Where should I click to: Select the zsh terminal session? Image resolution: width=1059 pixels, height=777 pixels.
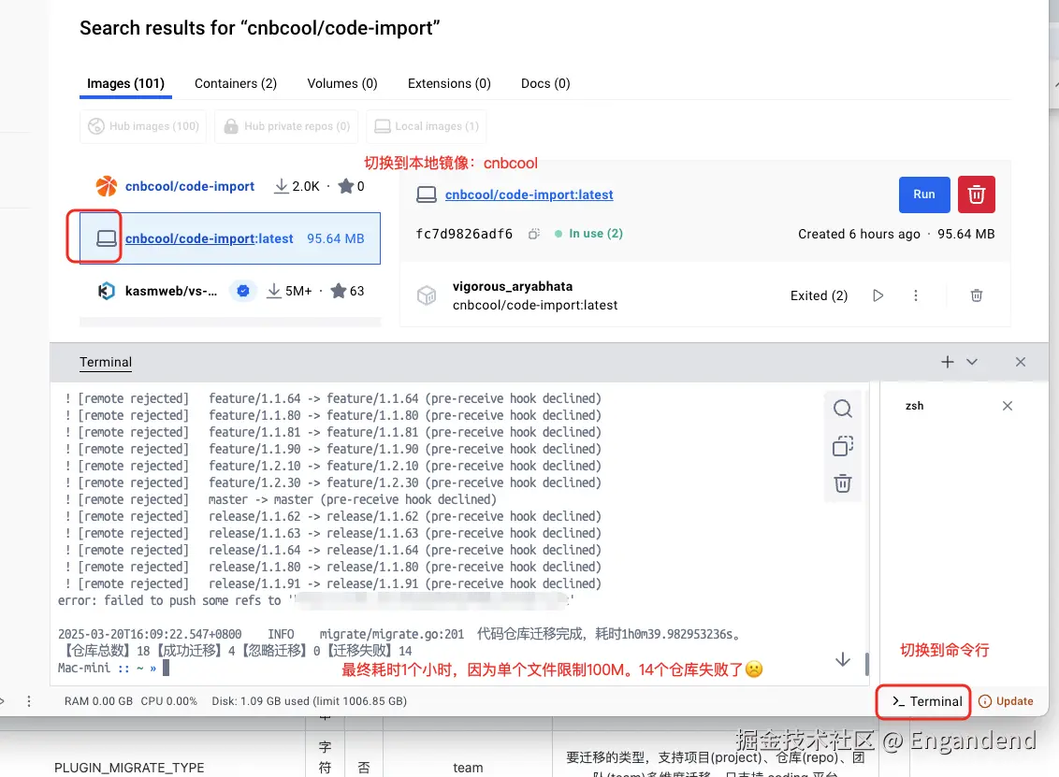tap(914, 406)
